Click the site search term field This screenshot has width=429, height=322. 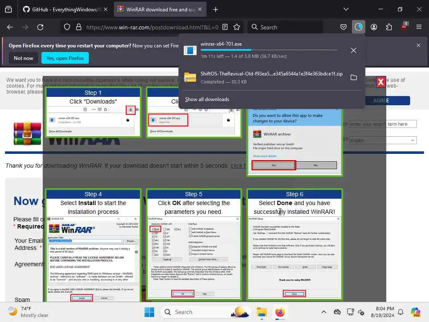click(383, 124)
